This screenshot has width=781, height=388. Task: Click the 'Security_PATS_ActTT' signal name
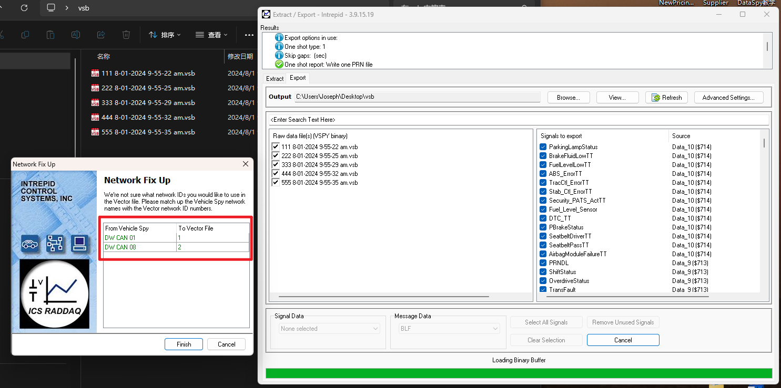[577, 201]
